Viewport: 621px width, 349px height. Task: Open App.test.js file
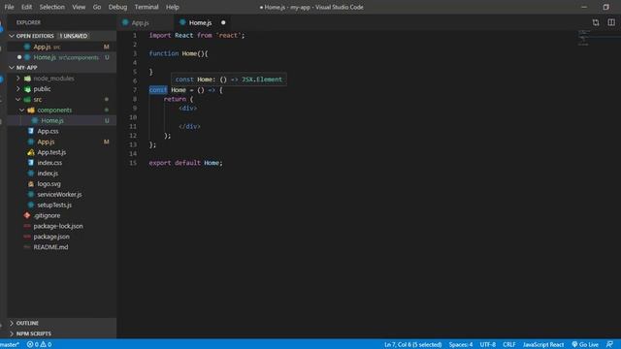pos(62,152)
